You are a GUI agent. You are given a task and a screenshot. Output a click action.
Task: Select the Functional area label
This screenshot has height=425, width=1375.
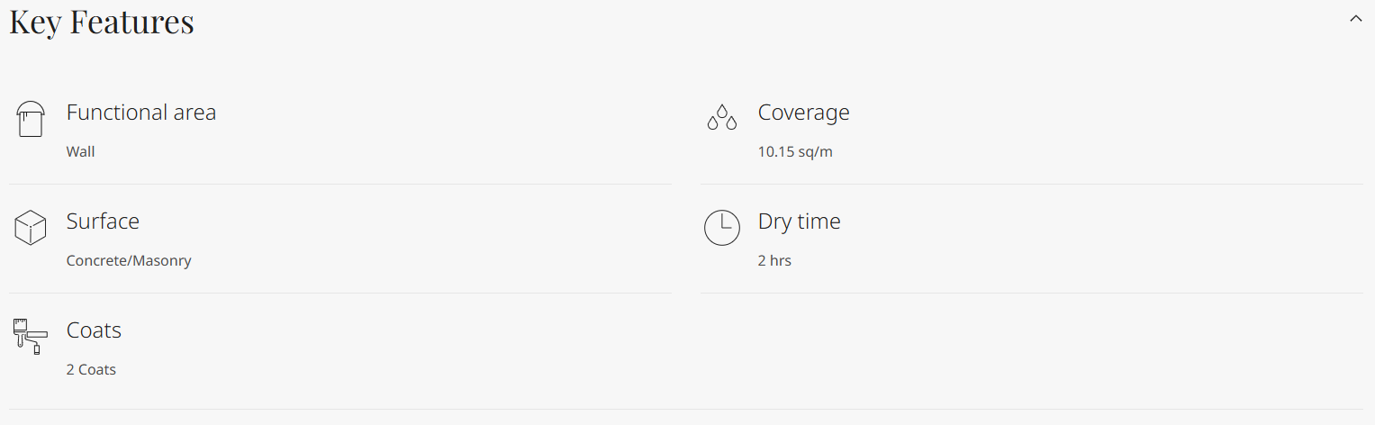click(141, 113)
